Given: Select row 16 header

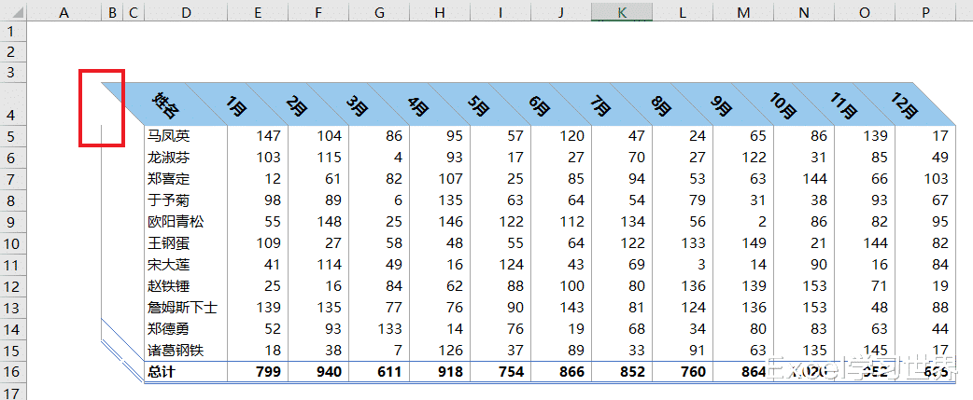Looking at the screenshot, I should coord(13,371).
